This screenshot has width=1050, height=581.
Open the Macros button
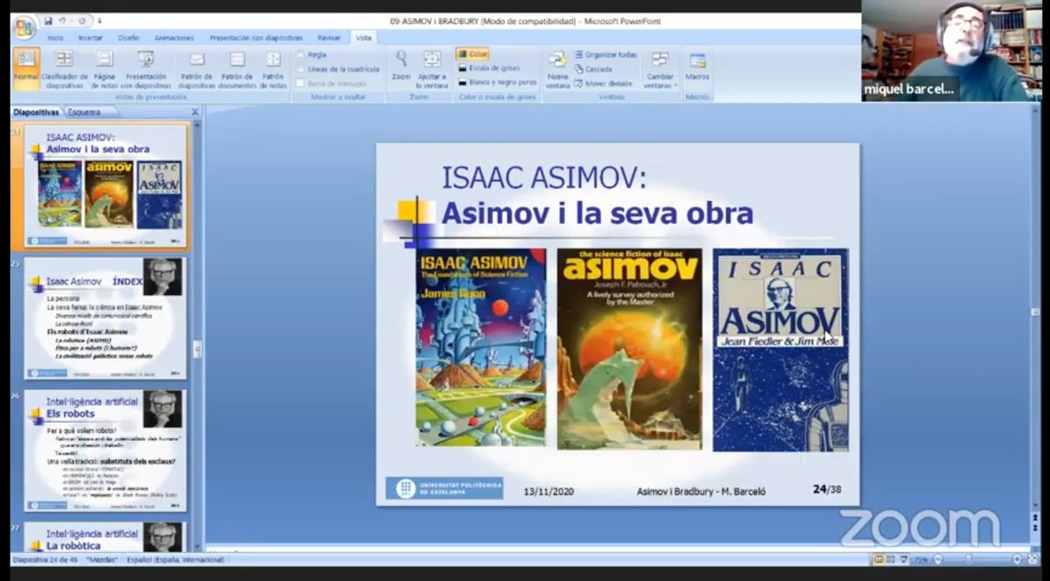(697, 67)
